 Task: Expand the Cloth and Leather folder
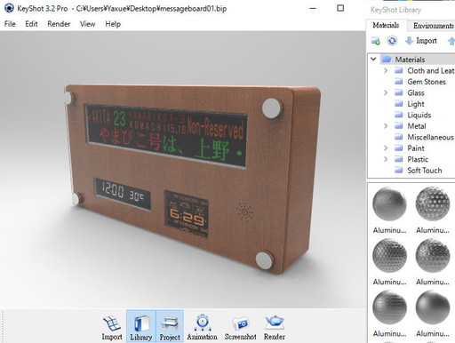(386, 71)
